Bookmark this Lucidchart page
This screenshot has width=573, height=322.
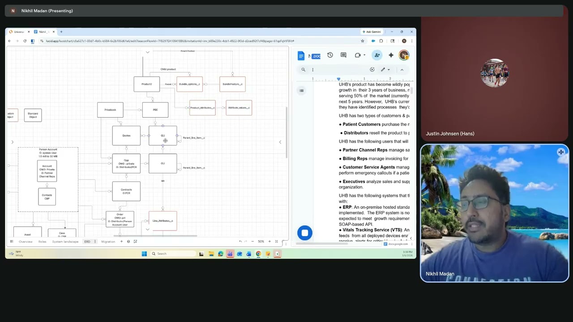coord(363,41)
